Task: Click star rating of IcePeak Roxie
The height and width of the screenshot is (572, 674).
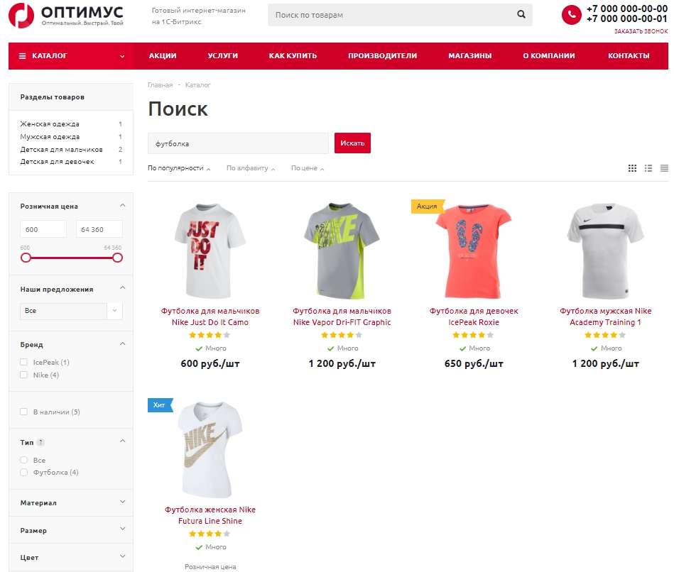Action: pyautogui.click(x=473, y=335)
